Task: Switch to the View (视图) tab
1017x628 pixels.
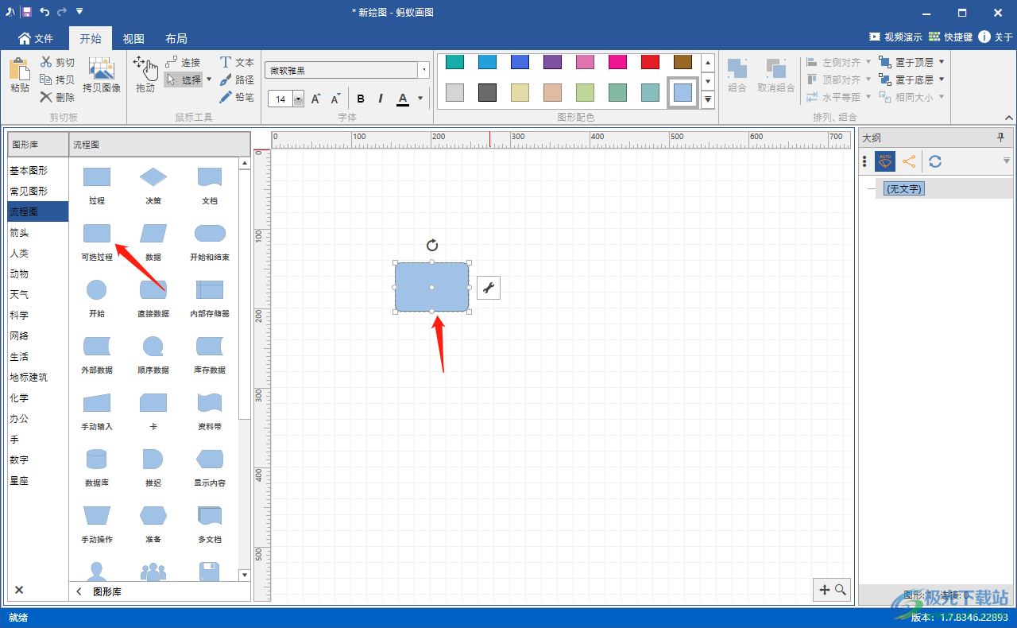Action: point(133,38)
